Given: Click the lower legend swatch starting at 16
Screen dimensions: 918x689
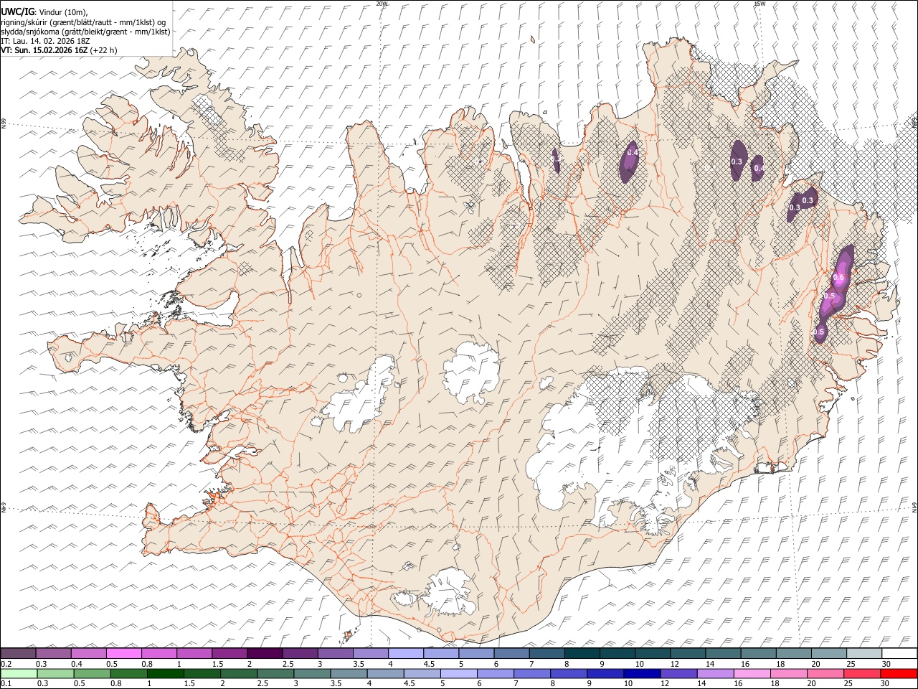Looking at the screenshot, I should pyautogui.click(x=752, y=673).
